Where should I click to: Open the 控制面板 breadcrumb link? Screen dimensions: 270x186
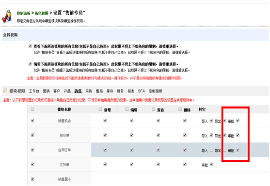click(24, 13)
